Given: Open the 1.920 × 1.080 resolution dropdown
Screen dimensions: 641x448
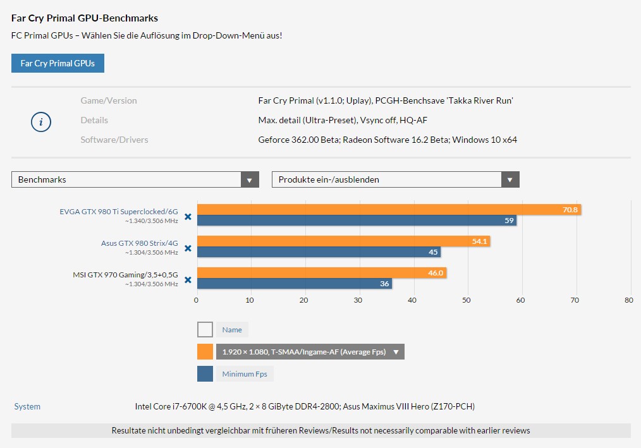Looking at the screenshot, I should 310,351.
